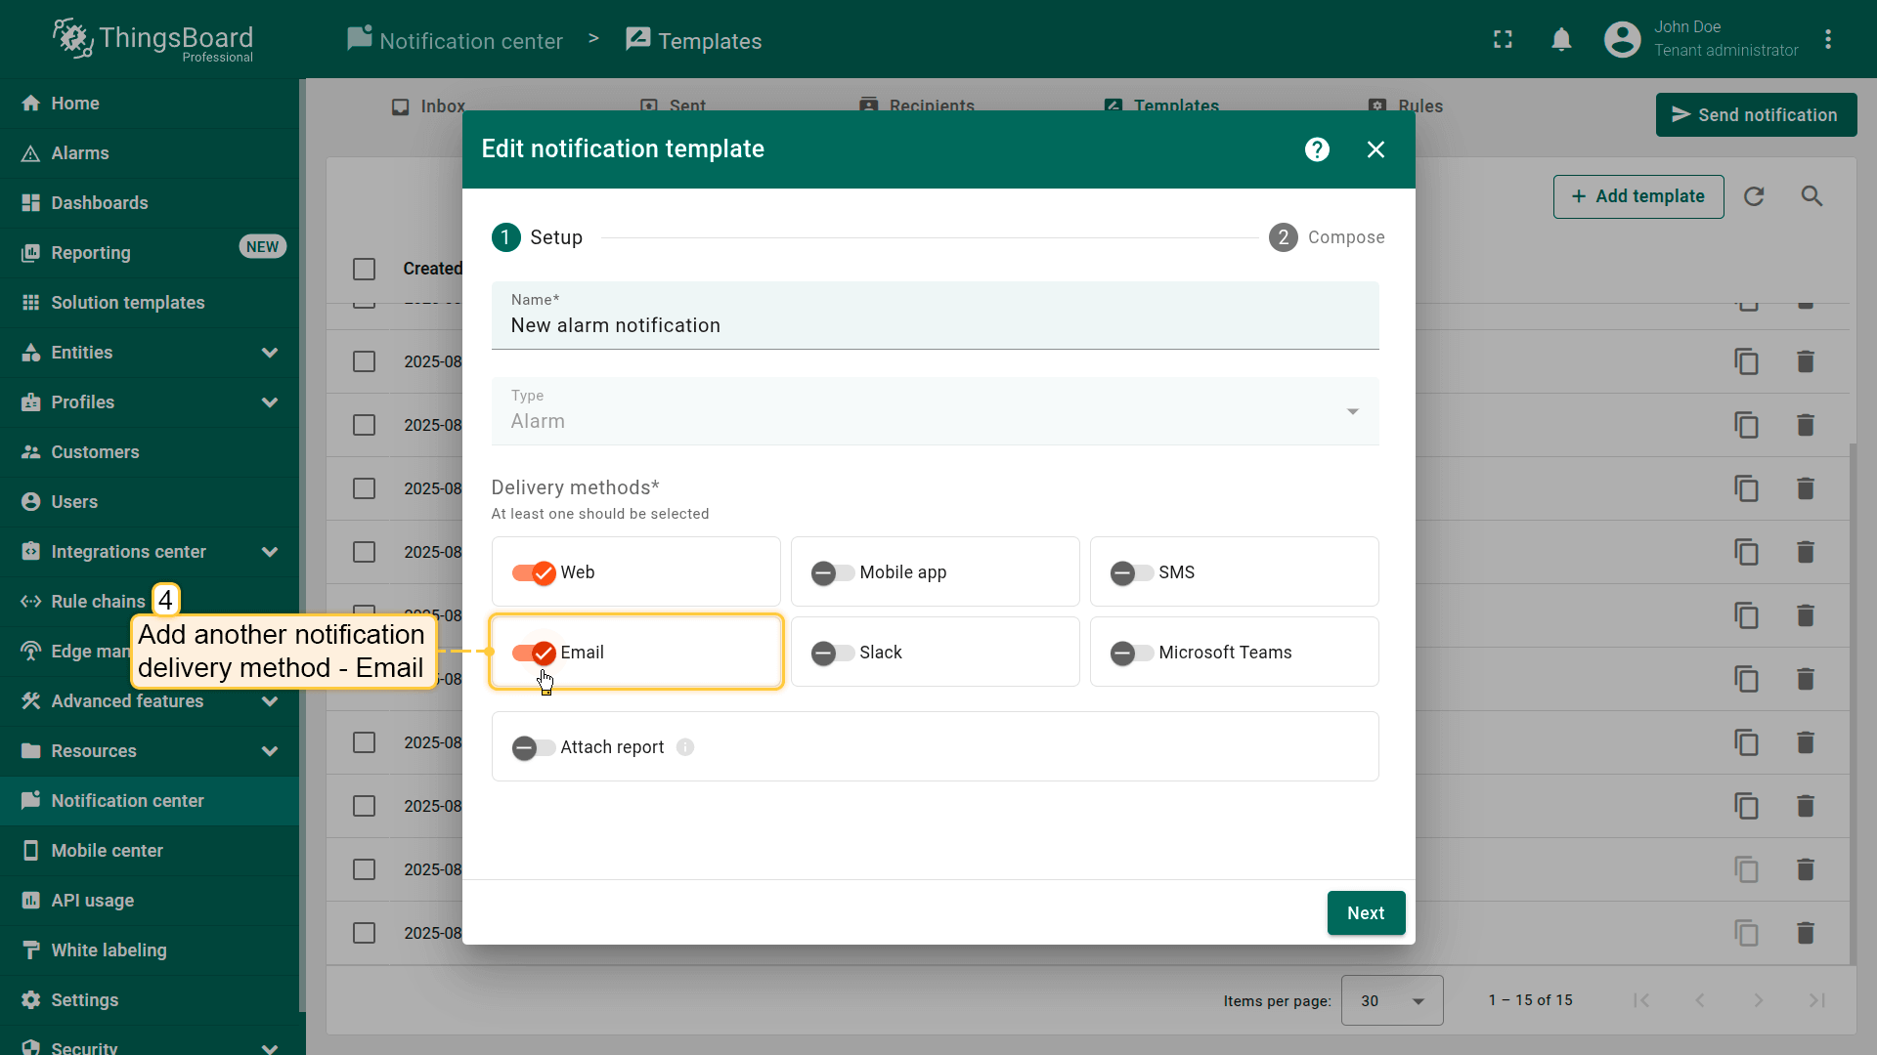
Task: Open the search templates magnifier icon
Action: point(1812,196)
